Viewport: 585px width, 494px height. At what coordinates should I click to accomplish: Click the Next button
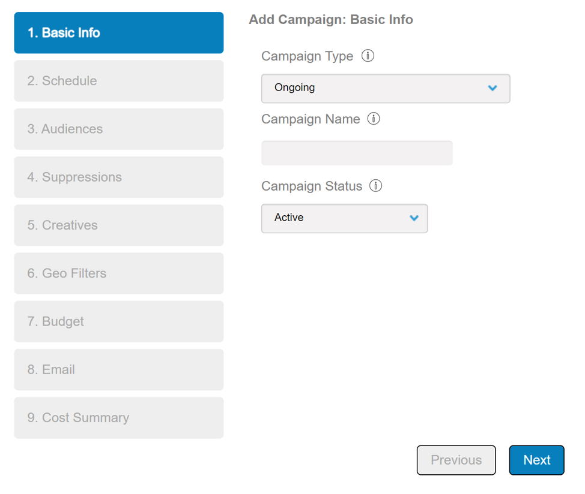[536, 460]
